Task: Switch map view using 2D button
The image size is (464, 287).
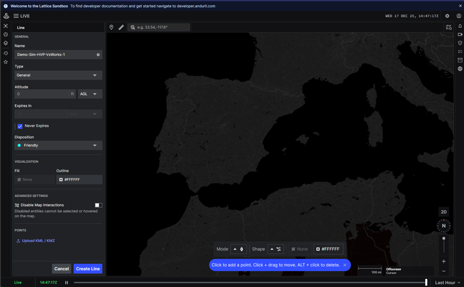Action: tap(444, 212)
